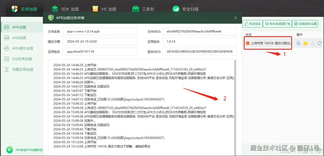The height and width of the screenshot is (156, 324).
Task: Select AAB加固 in the sidebar
Action: (22, 38)
